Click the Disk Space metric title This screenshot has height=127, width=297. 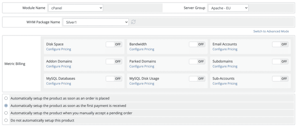[55, 44]
